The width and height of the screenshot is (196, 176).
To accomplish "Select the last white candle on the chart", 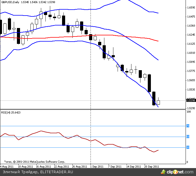I will [x=158, y=102].
